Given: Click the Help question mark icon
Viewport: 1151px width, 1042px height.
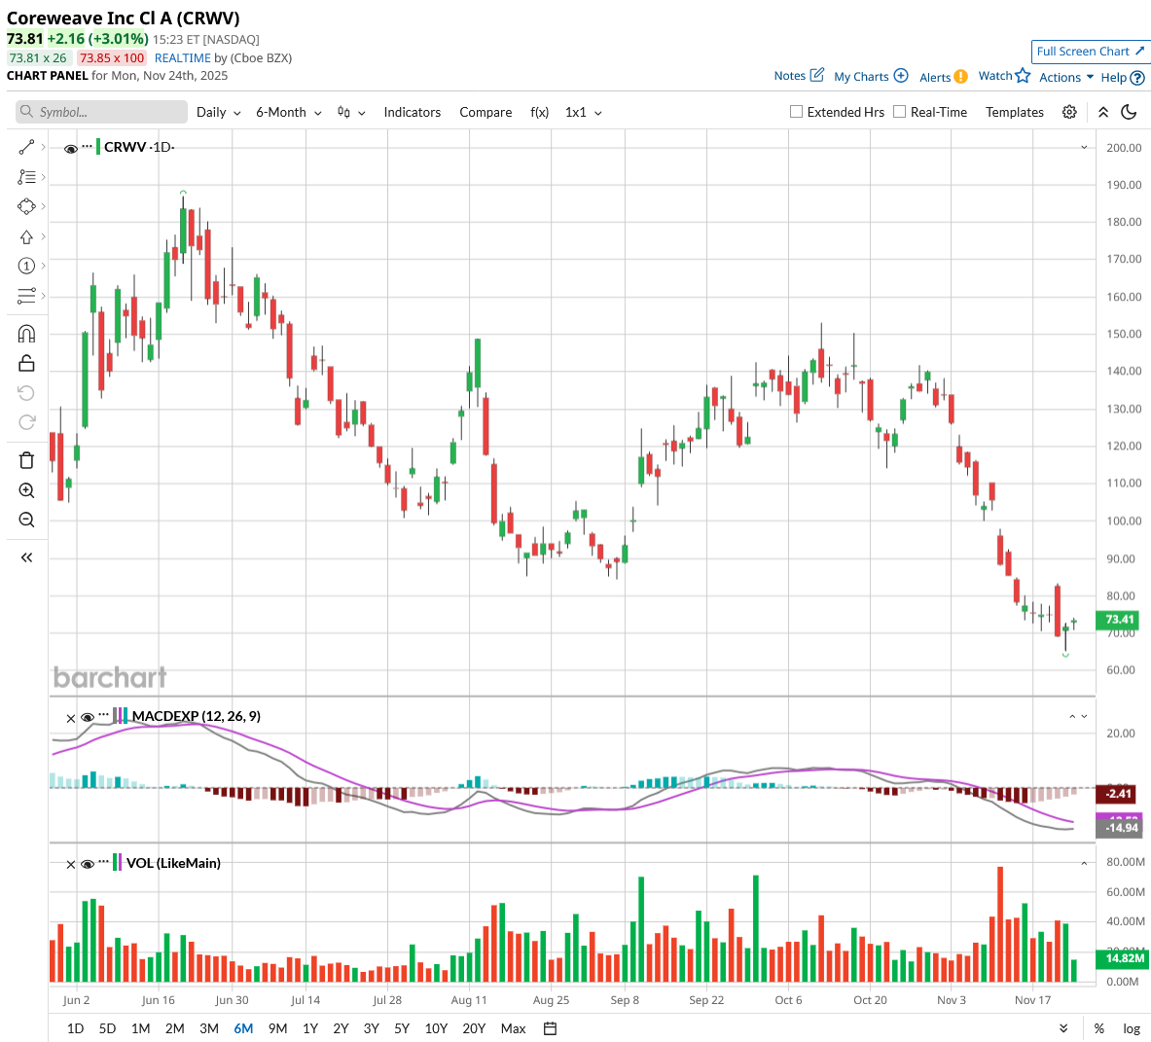Looking at the screenshot, I should (1137, 77).
